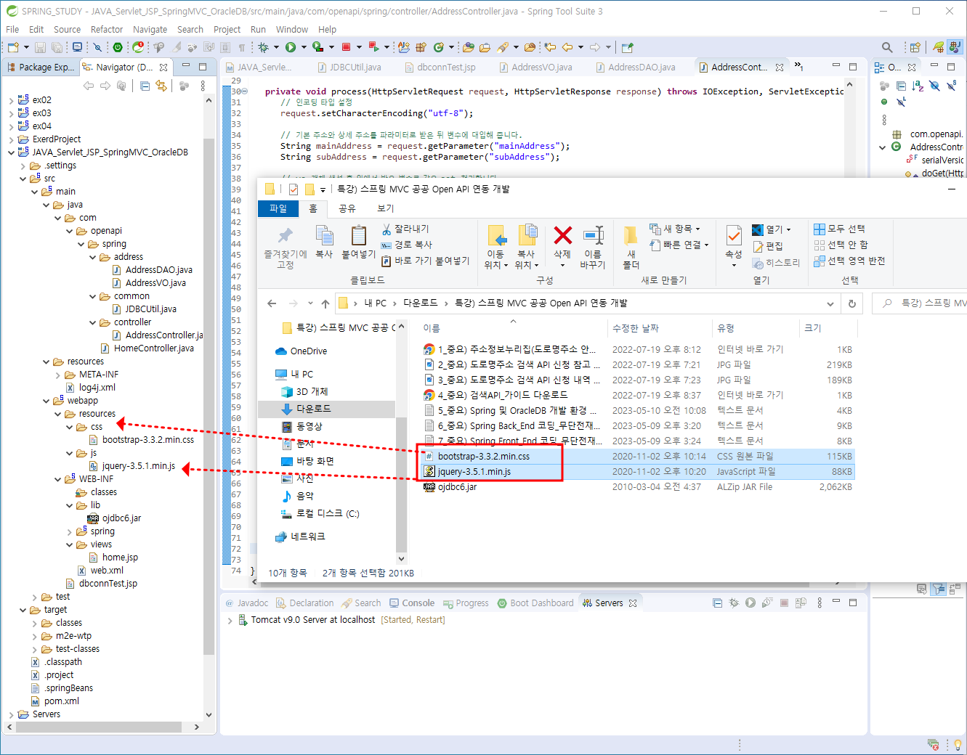Open the Explorer File (파일) tab
The height and width of the screenshot is (755, 967).
(x=278, y=208)
